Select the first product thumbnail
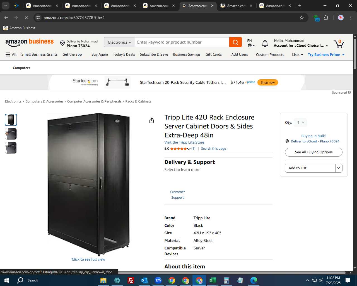This screenshot has width=357, height=286. (x=11, y=120)
